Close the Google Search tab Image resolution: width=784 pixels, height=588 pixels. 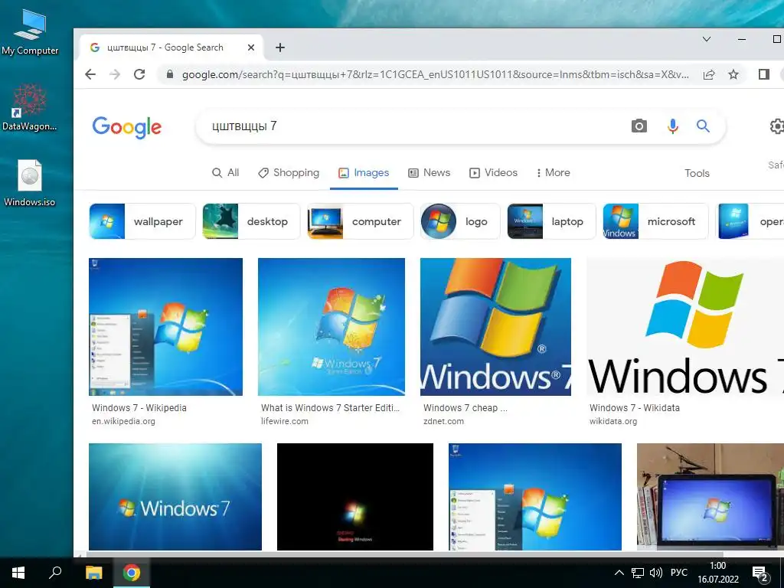point(251,47)
